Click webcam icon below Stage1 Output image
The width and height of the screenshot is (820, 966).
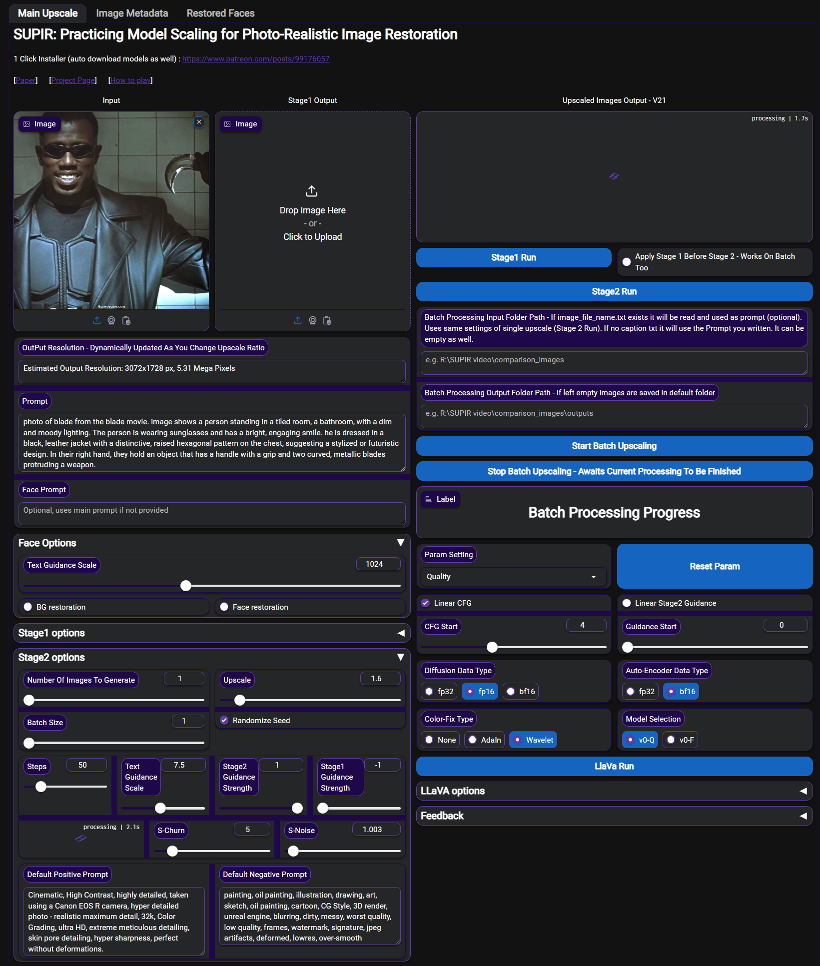[313, 320]
